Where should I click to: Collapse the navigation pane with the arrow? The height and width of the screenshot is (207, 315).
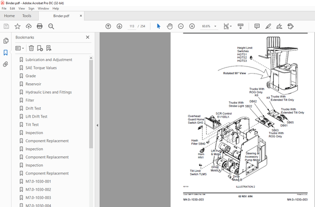[97, 125]
